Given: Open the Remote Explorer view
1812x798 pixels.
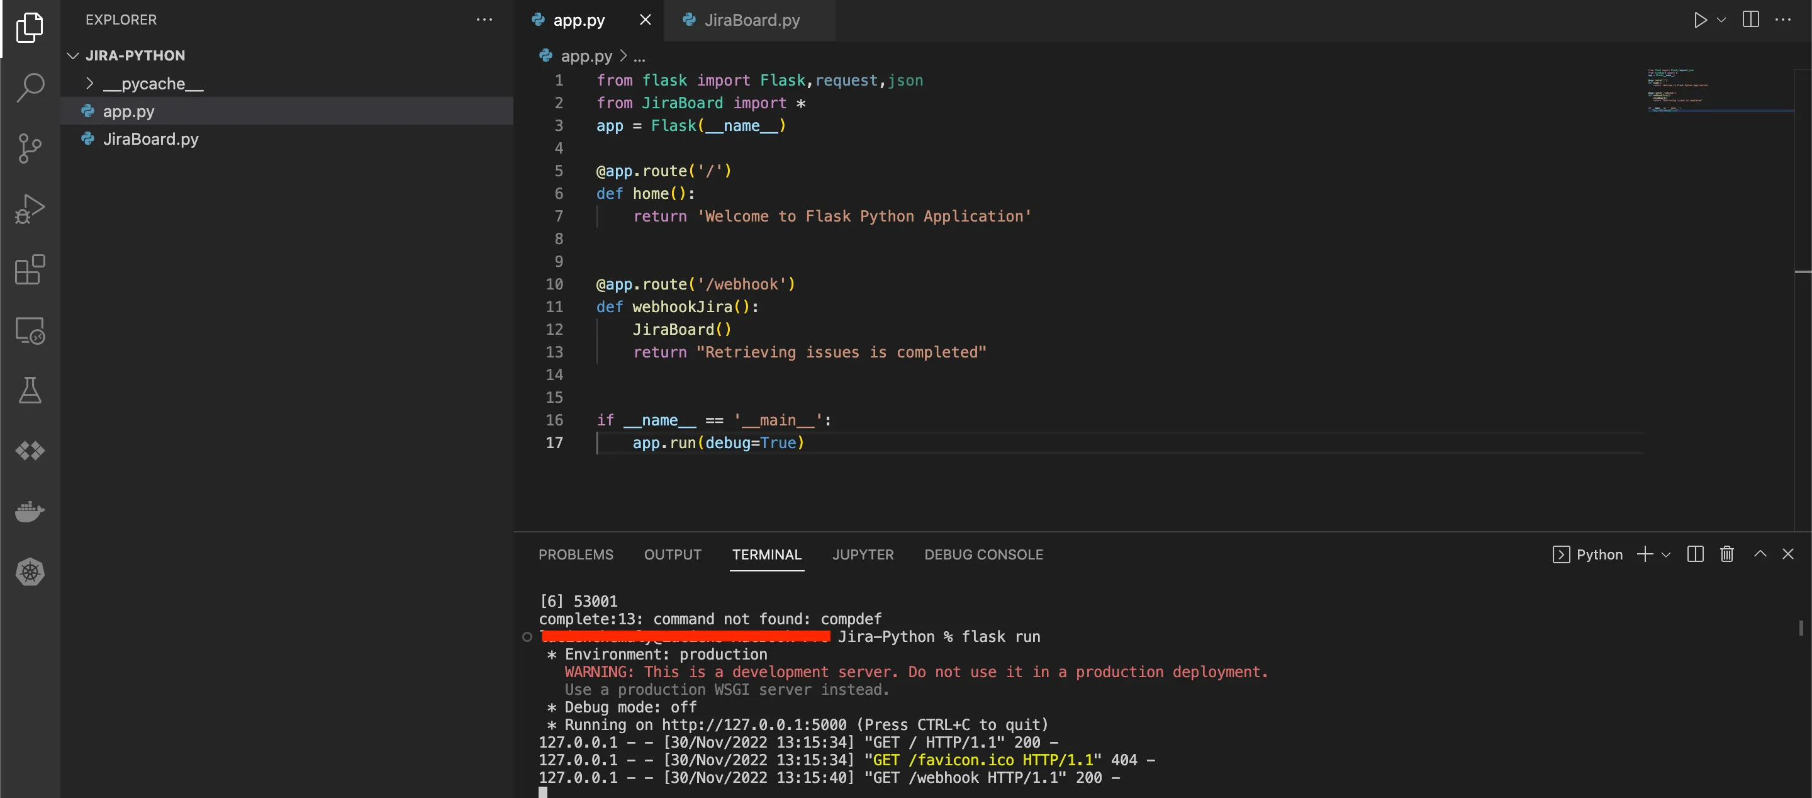Looking at the screenshot, I should point(30,330).
